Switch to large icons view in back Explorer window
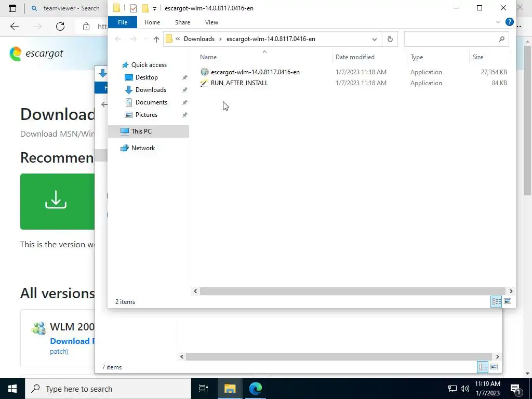 coord(494,367)
